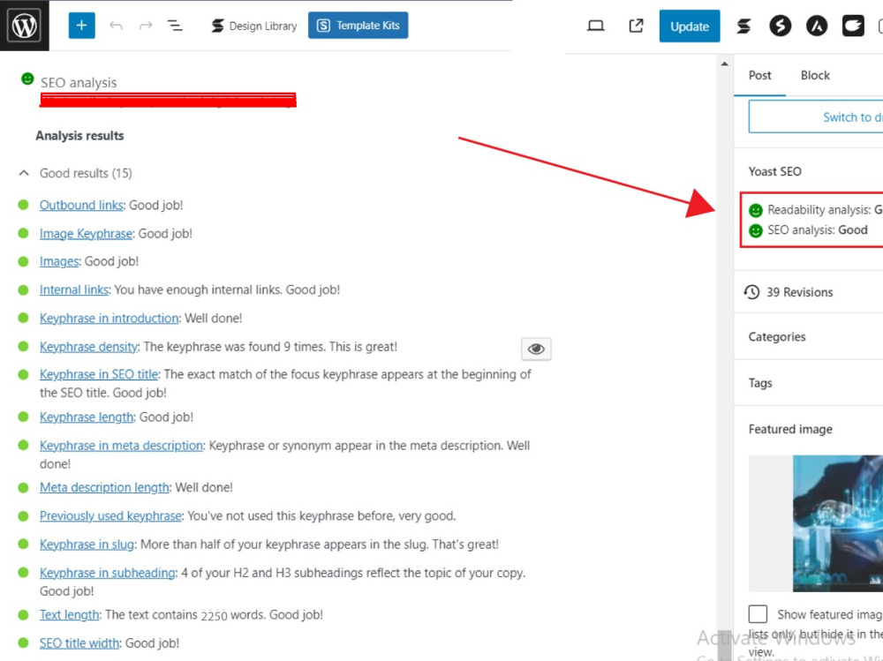Open the Internal links link

pyautogui.click(x=74, y=290)
